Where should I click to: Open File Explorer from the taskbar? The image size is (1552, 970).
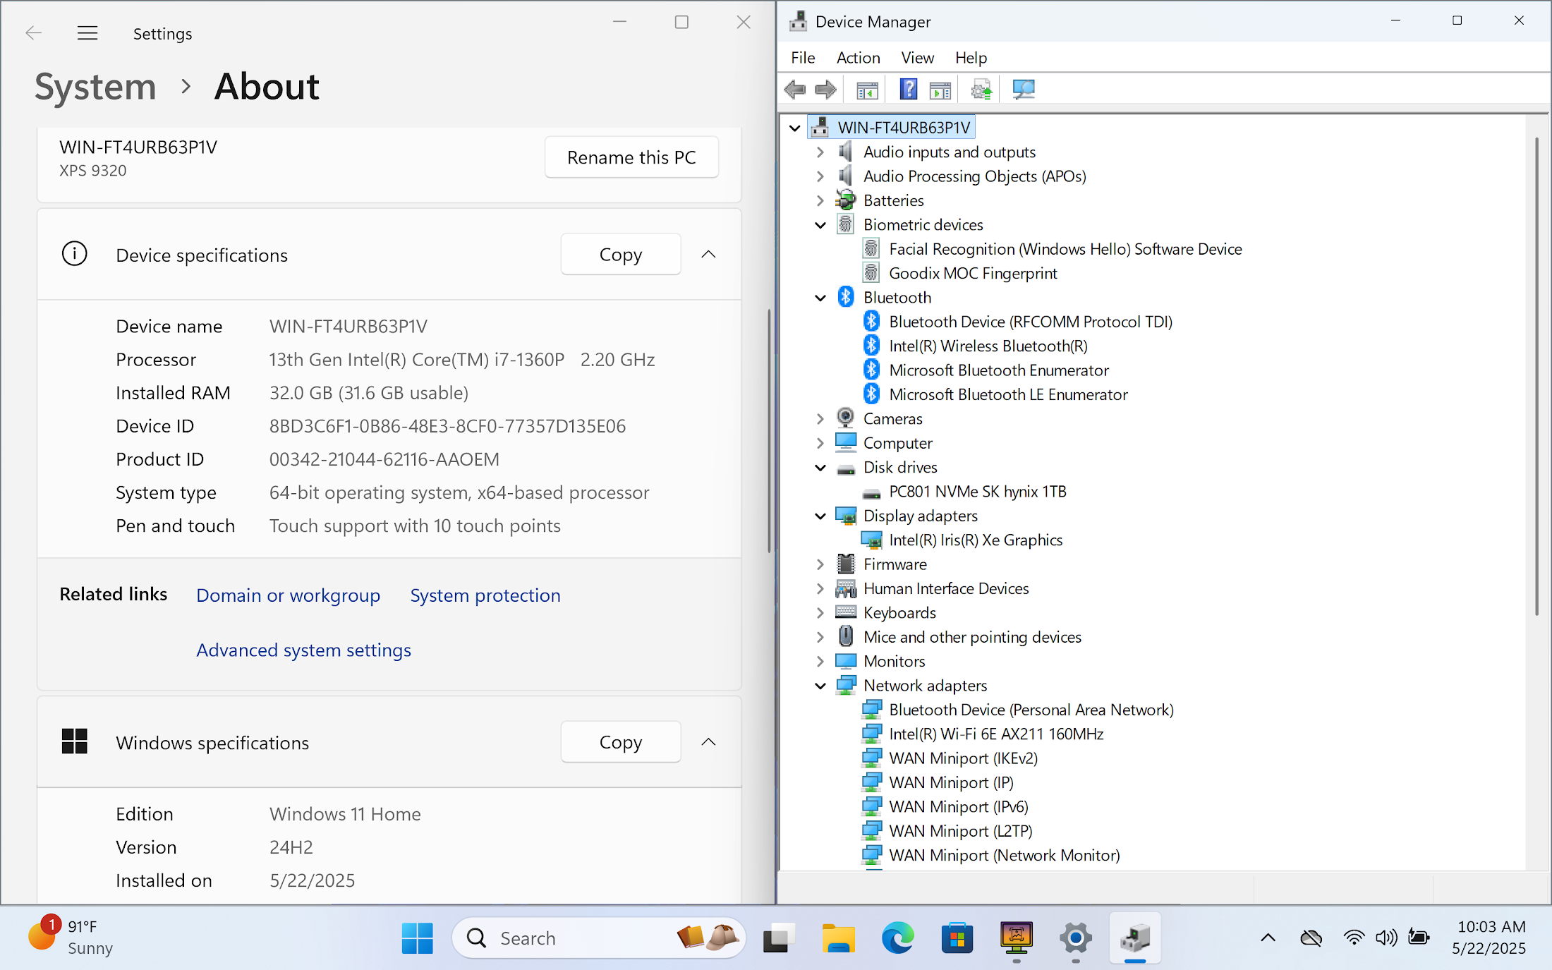tap(838, 938)
